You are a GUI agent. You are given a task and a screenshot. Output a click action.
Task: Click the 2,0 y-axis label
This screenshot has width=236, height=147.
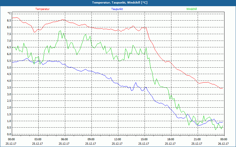[x=9, y=108]
